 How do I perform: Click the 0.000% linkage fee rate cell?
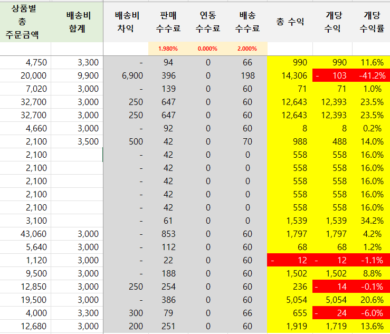[x=208, y=49]
